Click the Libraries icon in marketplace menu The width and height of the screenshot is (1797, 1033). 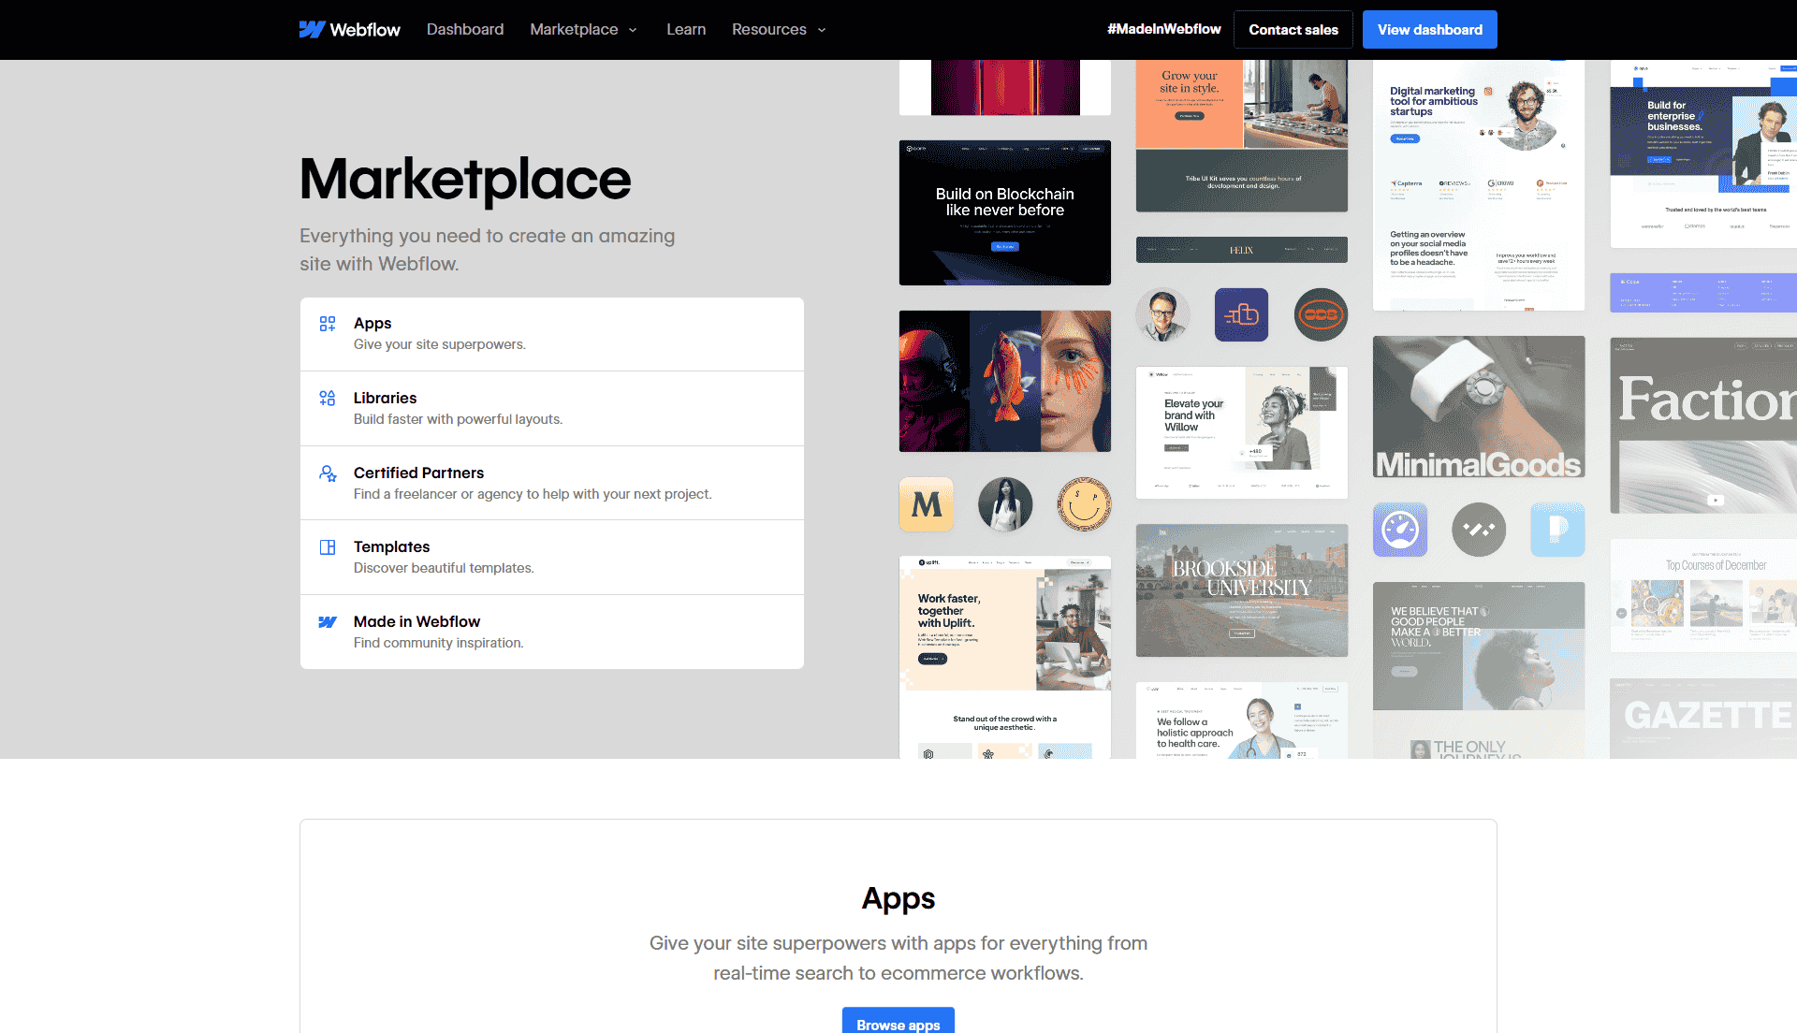(327, 399)
